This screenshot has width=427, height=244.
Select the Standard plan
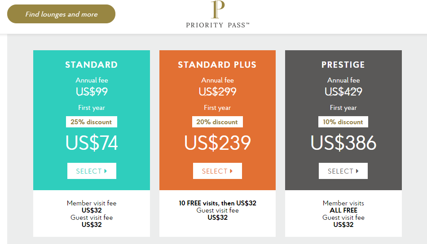(92, 171)
